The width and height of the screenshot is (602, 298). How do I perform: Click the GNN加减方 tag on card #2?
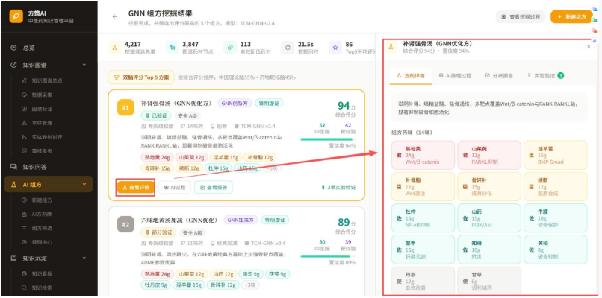241,220
